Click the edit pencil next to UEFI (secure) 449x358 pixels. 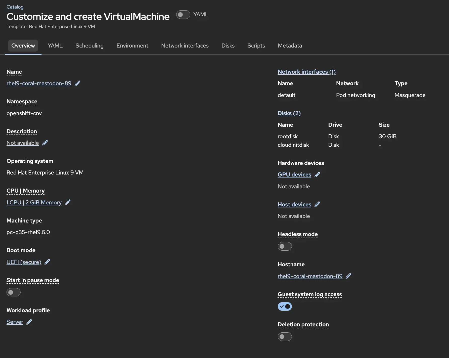47,262
